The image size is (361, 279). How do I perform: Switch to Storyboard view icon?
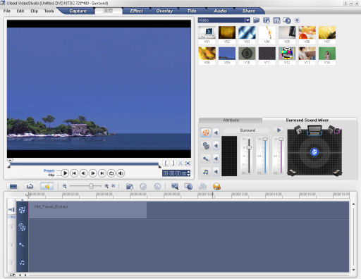(13, 186)
